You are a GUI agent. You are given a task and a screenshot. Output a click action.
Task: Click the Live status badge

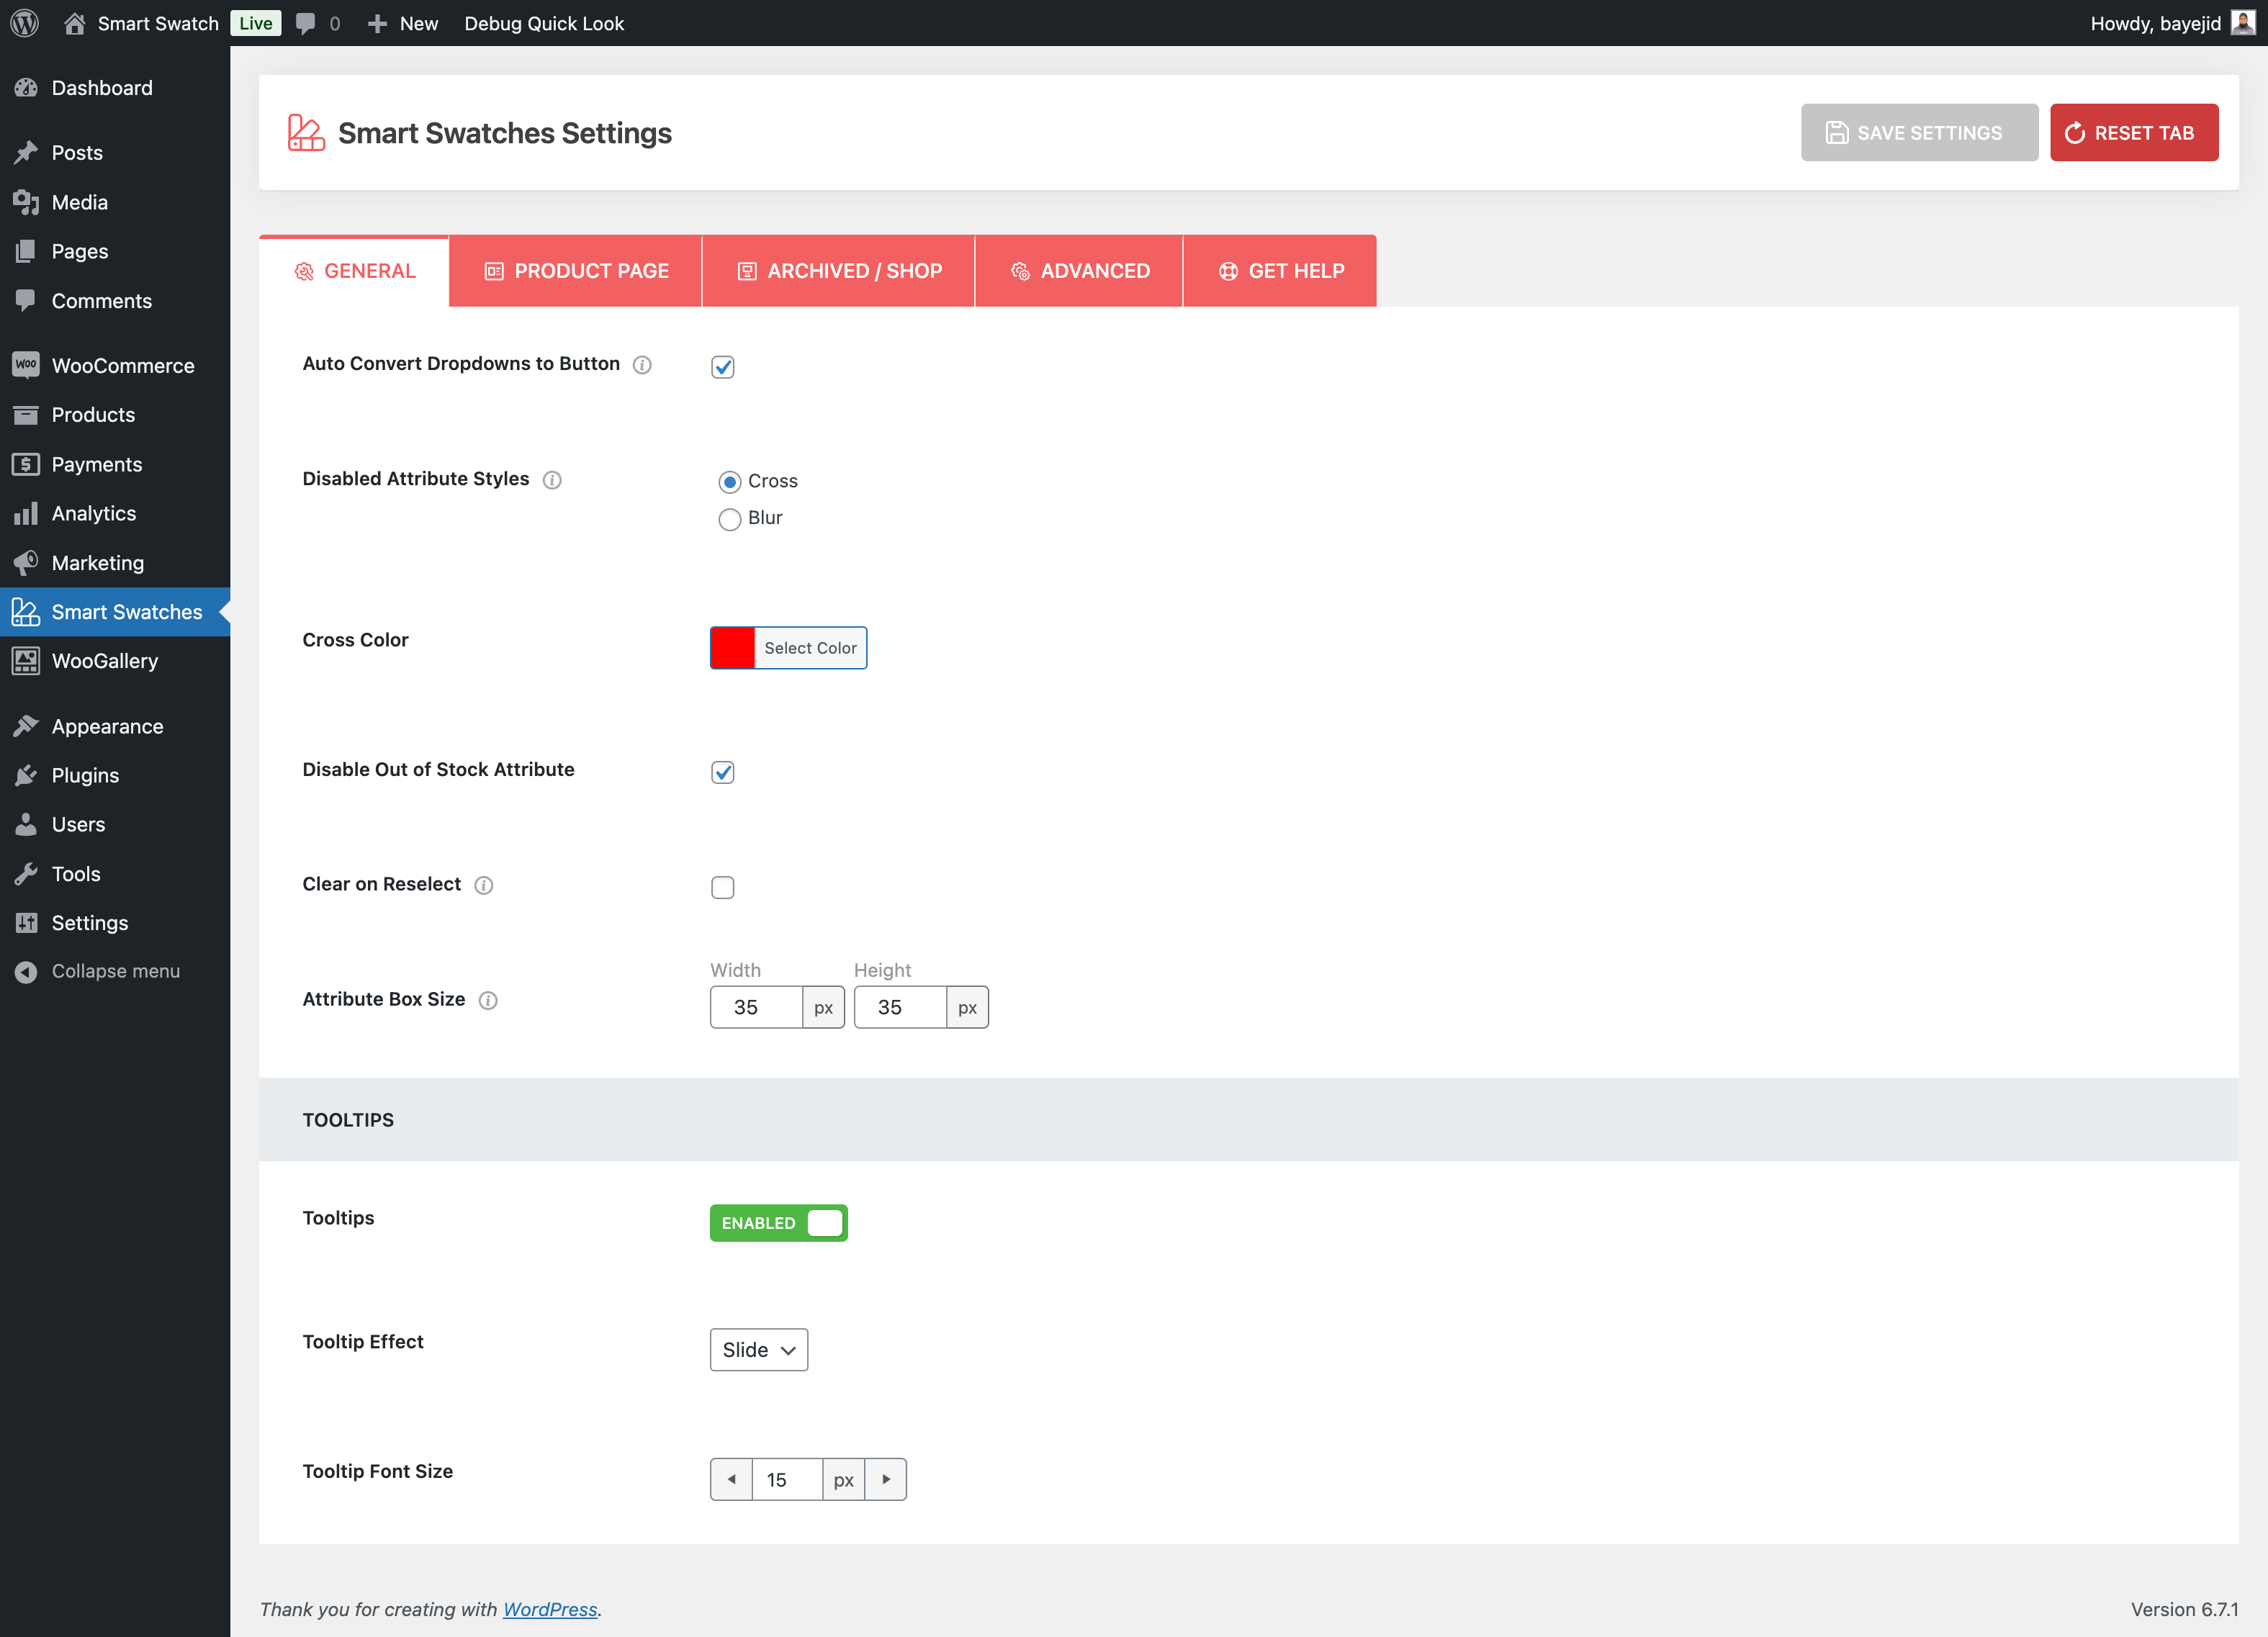pos(256,23)
